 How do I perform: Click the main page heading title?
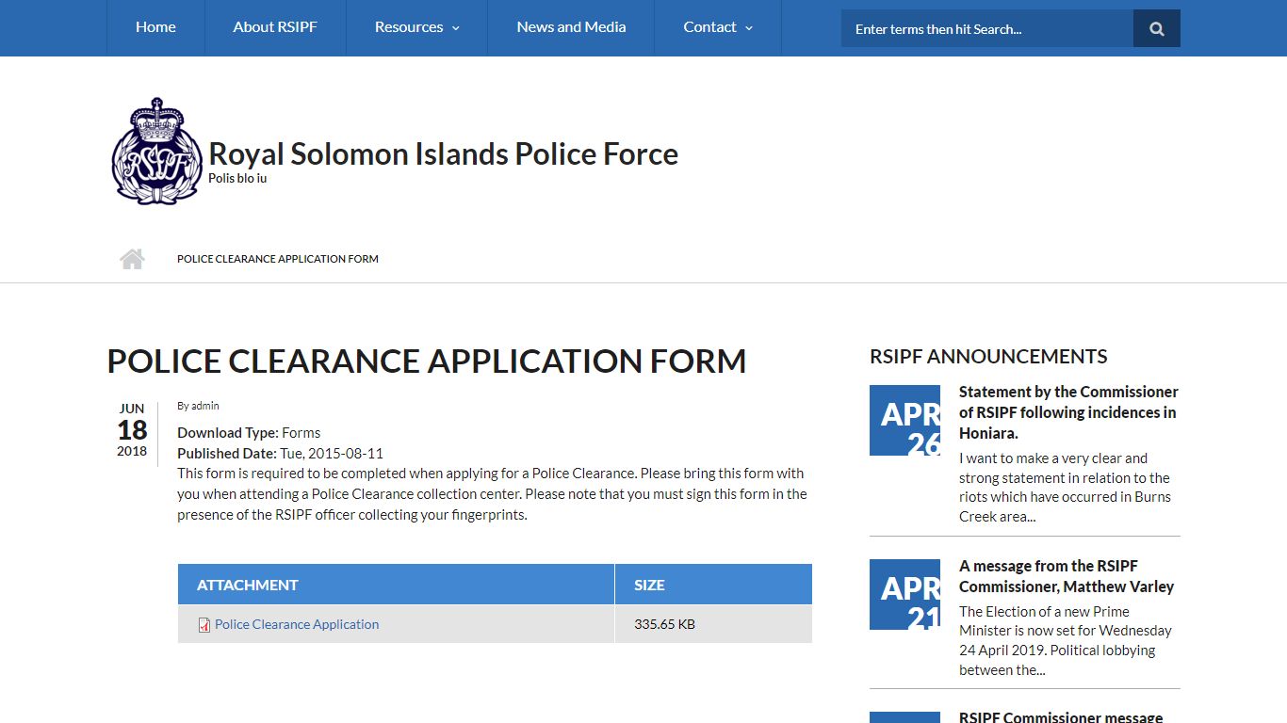pos(427,361)
